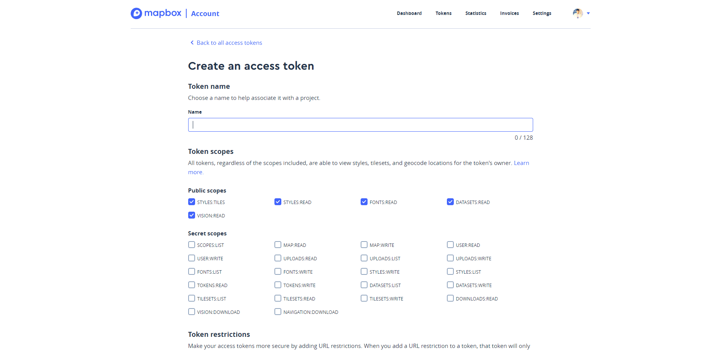724x351 pixels.
Task: Enable the USER:READ secret scope
Action: coord(450,245)
